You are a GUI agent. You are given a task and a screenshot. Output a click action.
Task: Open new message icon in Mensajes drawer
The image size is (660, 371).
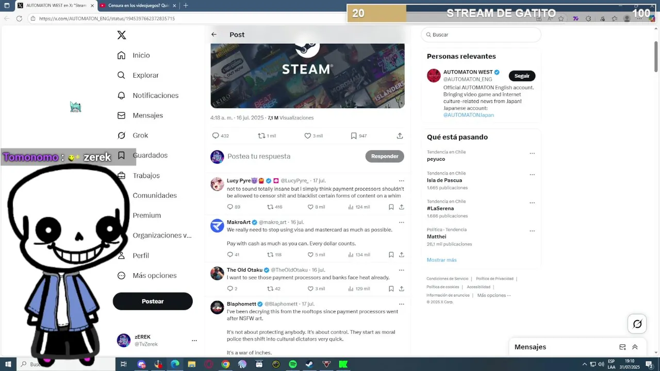622,347
